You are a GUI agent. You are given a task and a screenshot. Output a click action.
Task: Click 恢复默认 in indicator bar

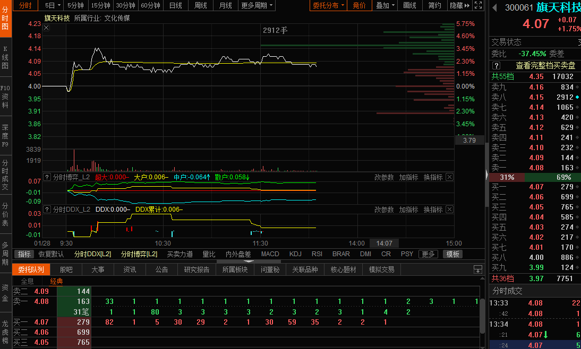tap(51, 254)
